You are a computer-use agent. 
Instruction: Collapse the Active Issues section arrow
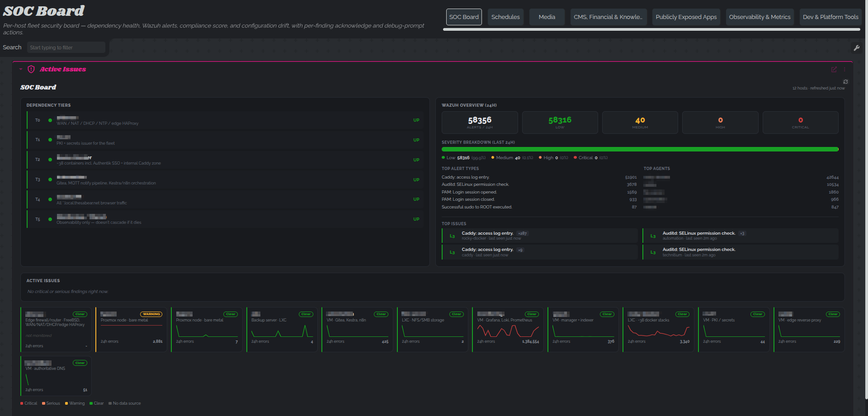point(21,69)
